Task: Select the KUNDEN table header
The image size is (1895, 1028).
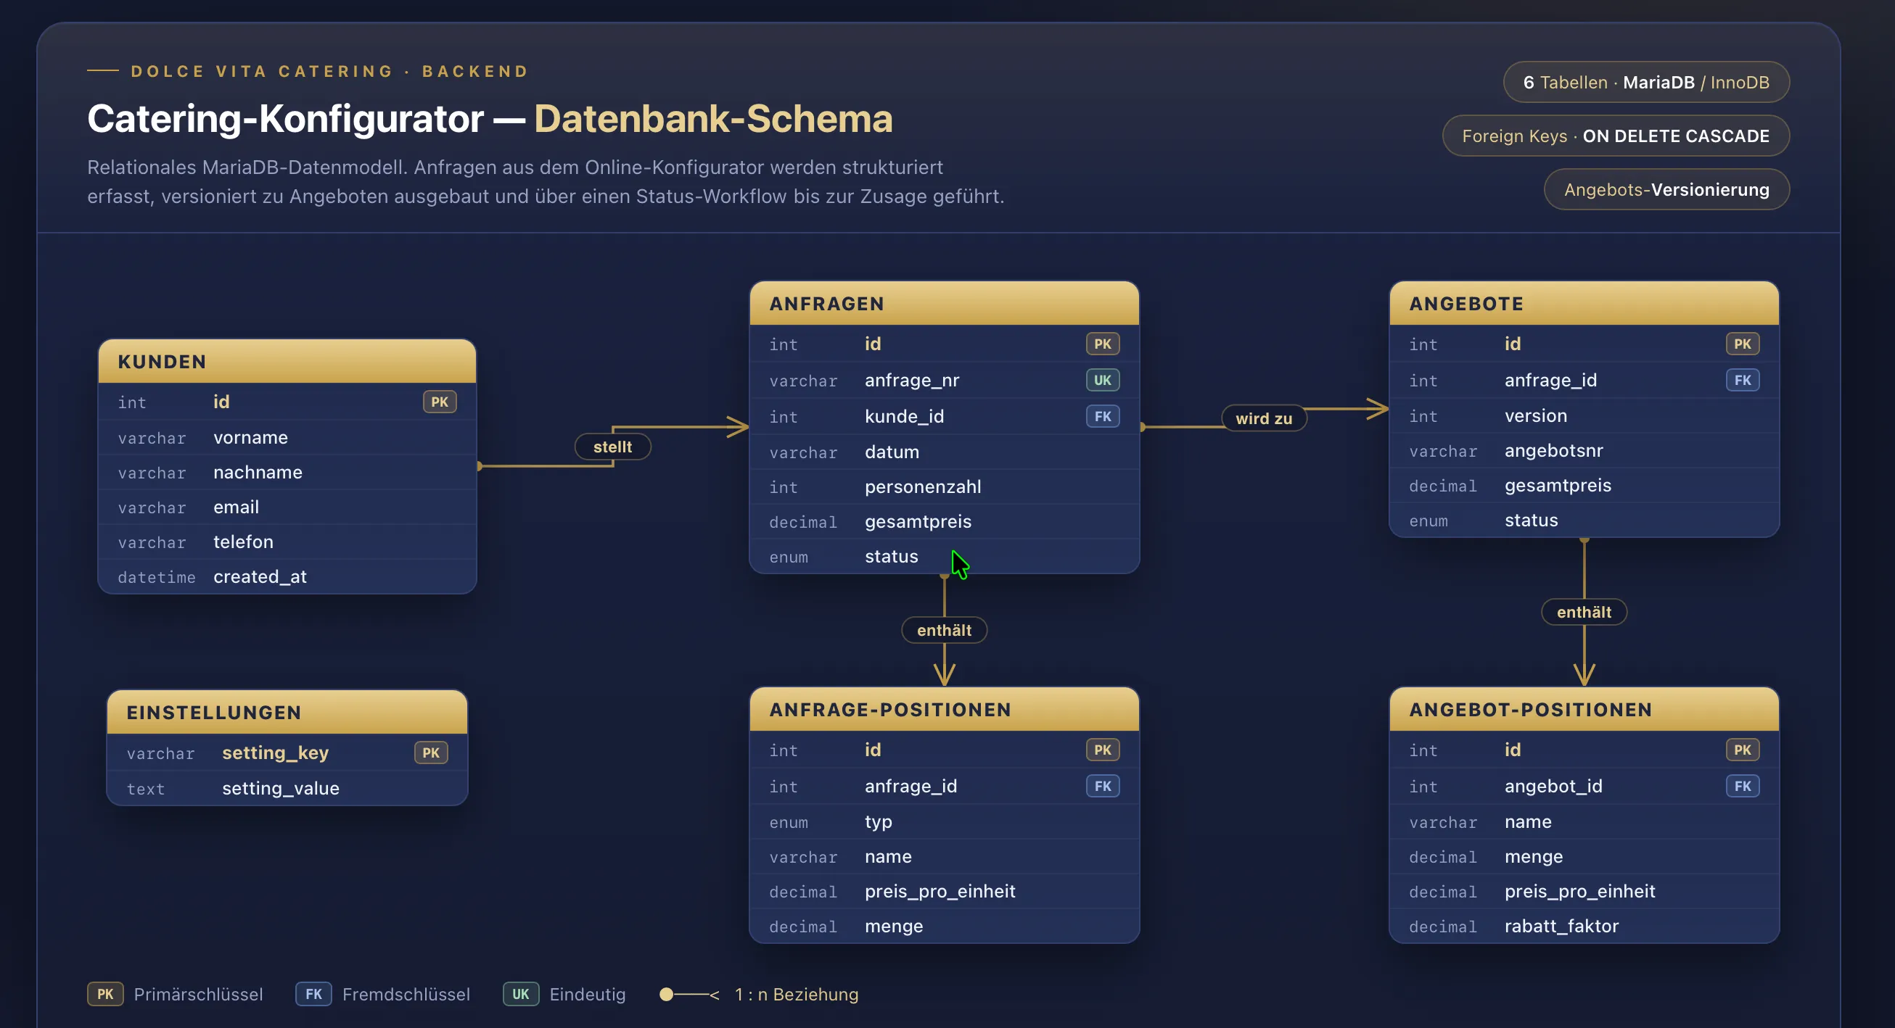Action: pyautogui.click(x=287, y=361)
